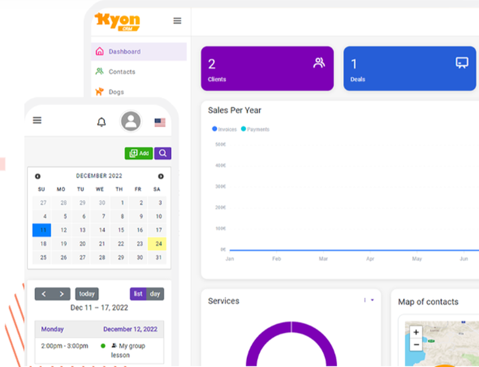Click the 2:00pm - 3:00pm time slot
The image size is (479, 367).
(x=65, y=346)
